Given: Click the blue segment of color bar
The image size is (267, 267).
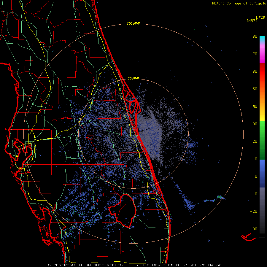Looking at the screenshot, I should click(262, 173).
